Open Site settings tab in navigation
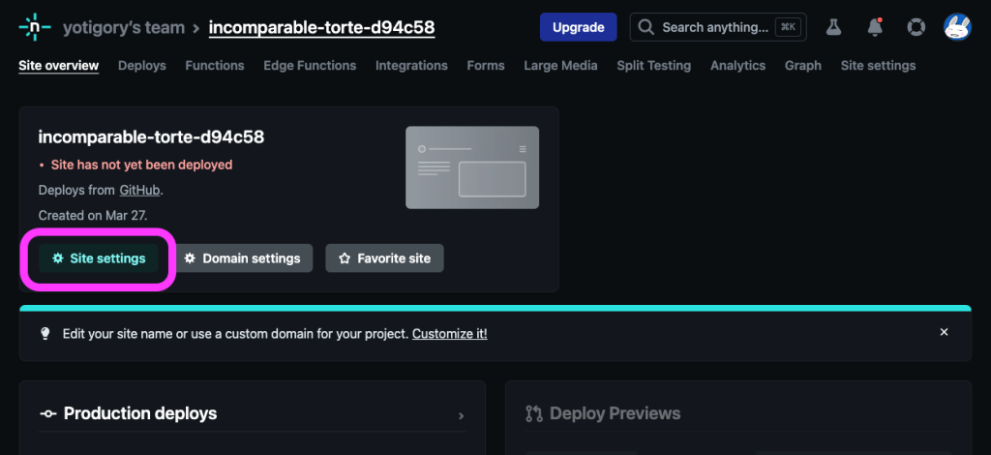The height and width of the screenshot is (455, 991). [878, 66]
